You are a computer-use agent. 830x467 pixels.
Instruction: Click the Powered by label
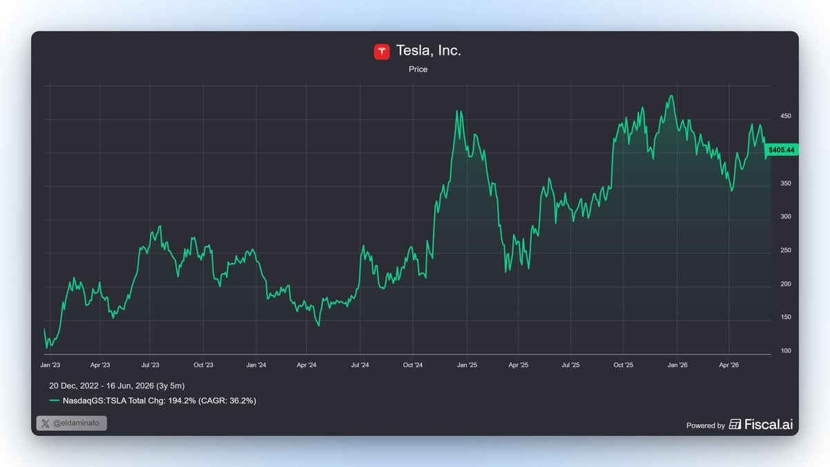(x=705, y=425)
